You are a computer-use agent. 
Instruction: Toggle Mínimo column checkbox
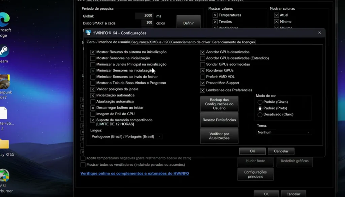click(276, 22)
